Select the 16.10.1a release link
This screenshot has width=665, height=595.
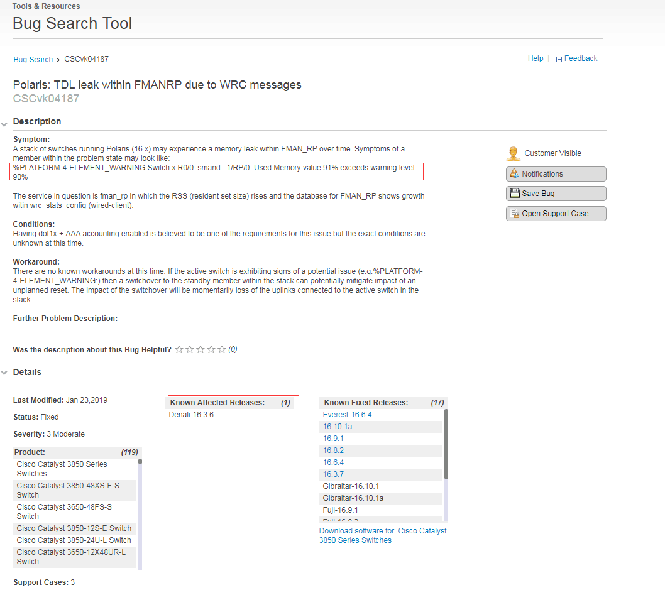(x=338, y=427)
